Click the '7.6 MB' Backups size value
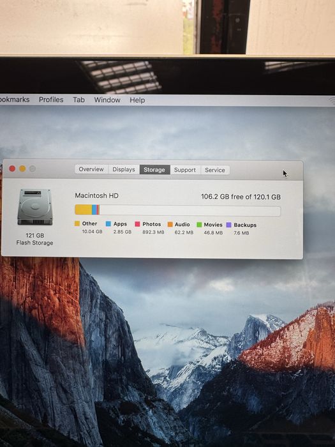335x447 pixels. point(241,233)
